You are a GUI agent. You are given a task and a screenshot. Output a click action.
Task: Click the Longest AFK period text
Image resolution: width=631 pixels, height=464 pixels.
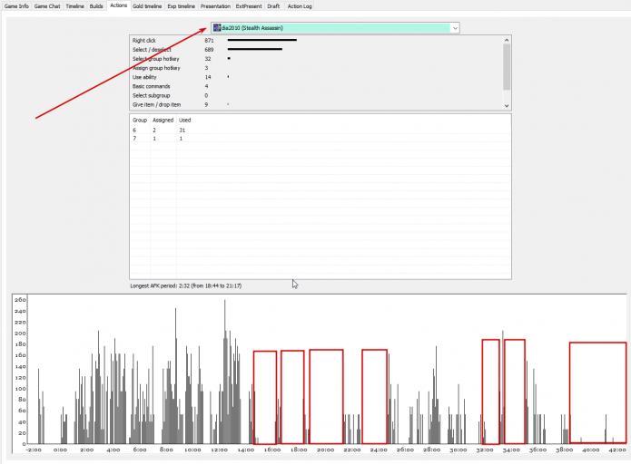click(186, 286)
